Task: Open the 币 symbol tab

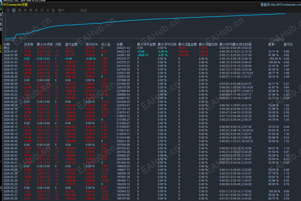Action: click(x=42, y=10)
